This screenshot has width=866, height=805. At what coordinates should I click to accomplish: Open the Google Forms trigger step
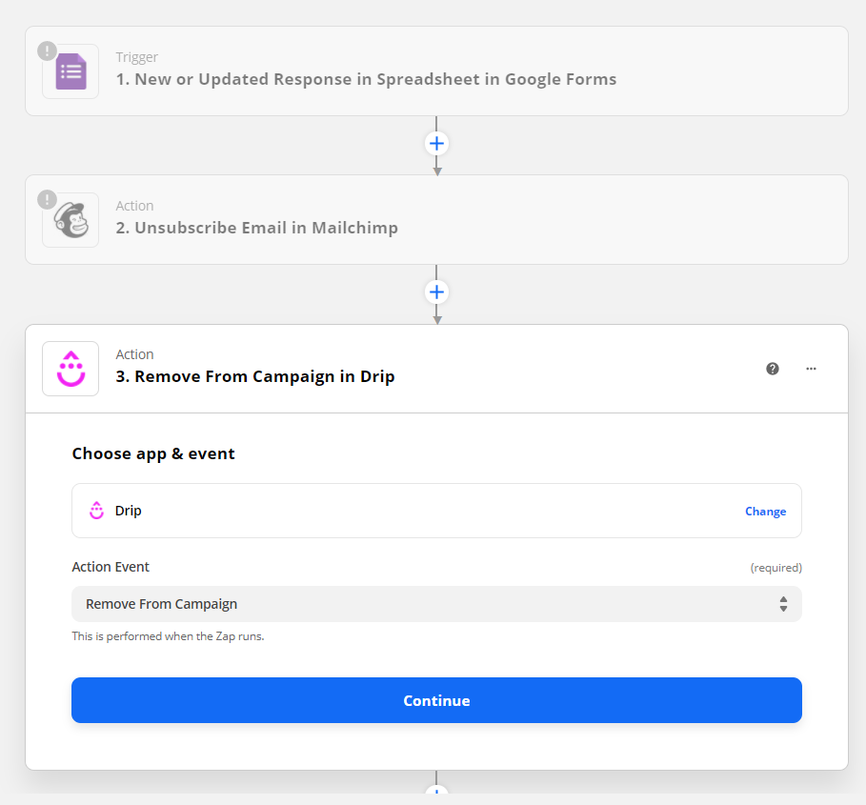[436, 71]
